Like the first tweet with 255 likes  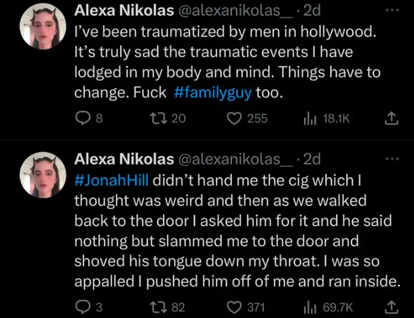[234, 119]
